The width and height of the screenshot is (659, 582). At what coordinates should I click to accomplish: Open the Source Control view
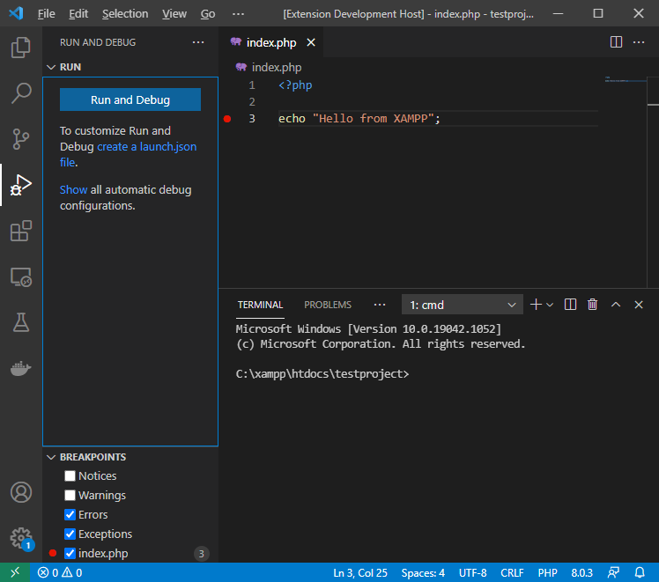[x=20, y=139]
